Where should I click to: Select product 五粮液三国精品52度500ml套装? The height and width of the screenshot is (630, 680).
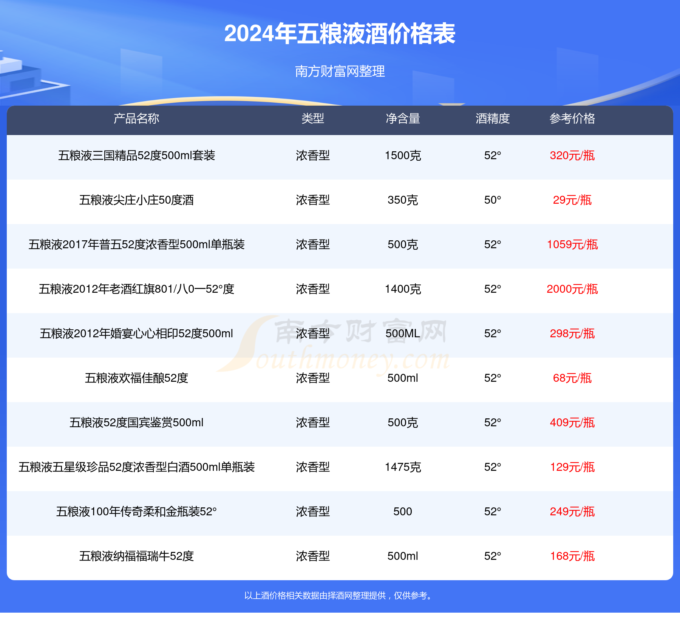pos(136,155)
